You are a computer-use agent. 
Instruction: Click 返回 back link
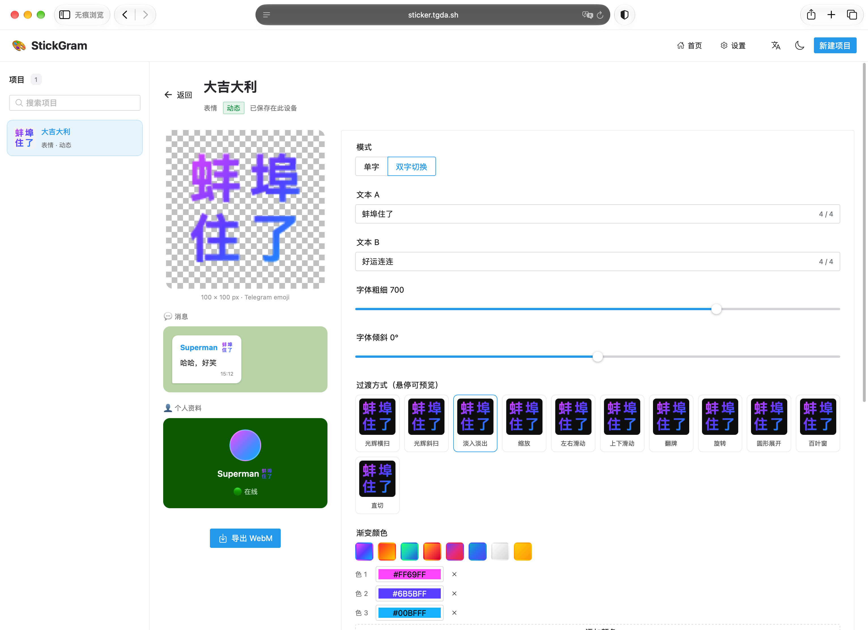pos(178,95)
